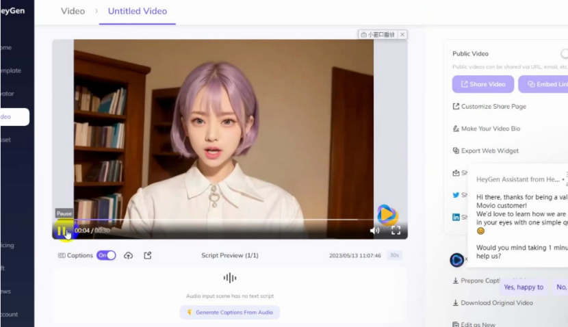Reply 'Yes, happy to' in chat

(x=524, y=287)
